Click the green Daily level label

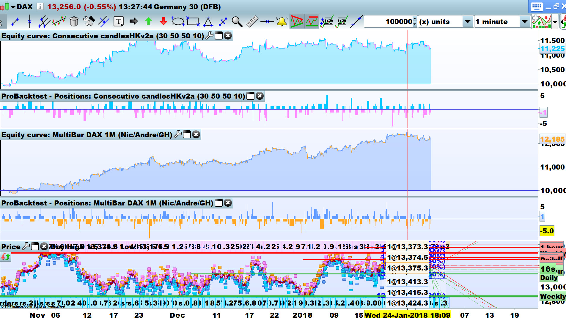[549, 278]
